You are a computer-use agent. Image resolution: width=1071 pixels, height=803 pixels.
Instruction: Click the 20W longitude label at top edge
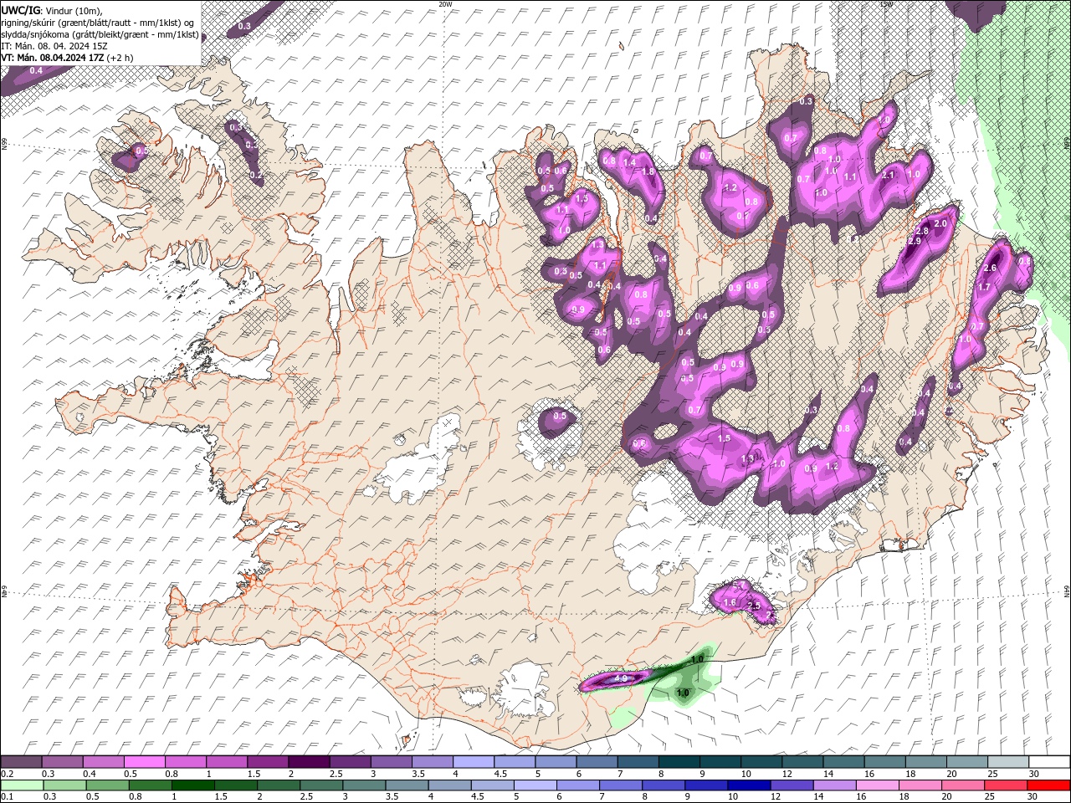click(x=444, y=4)
